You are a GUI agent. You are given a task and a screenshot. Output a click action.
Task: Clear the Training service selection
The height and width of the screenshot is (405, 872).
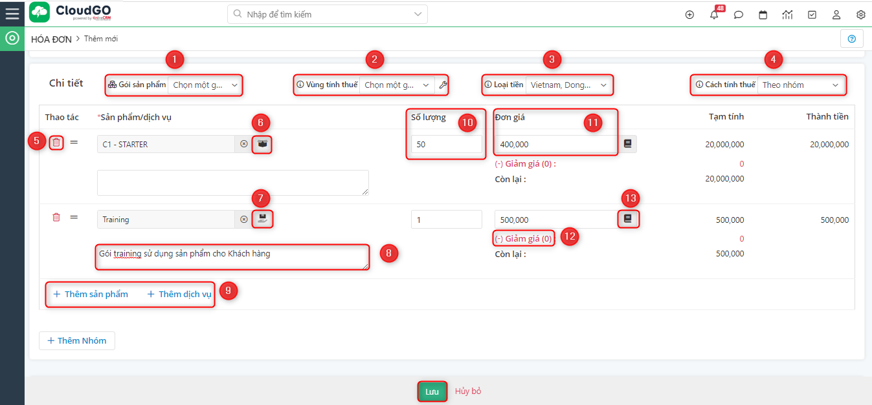pyautogui.click(x=243, y=220)
